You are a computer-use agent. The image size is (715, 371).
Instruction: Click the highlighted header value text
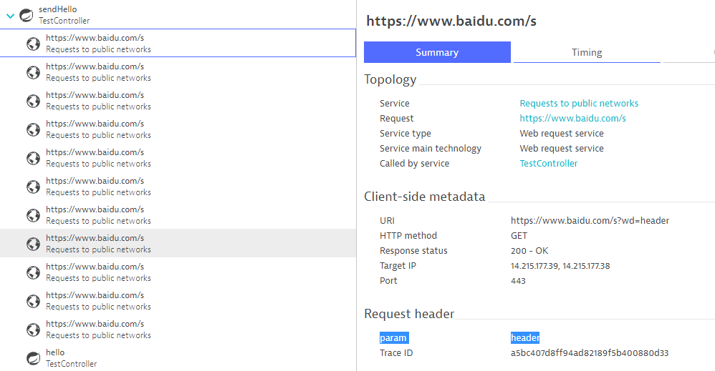click(524, 338)
